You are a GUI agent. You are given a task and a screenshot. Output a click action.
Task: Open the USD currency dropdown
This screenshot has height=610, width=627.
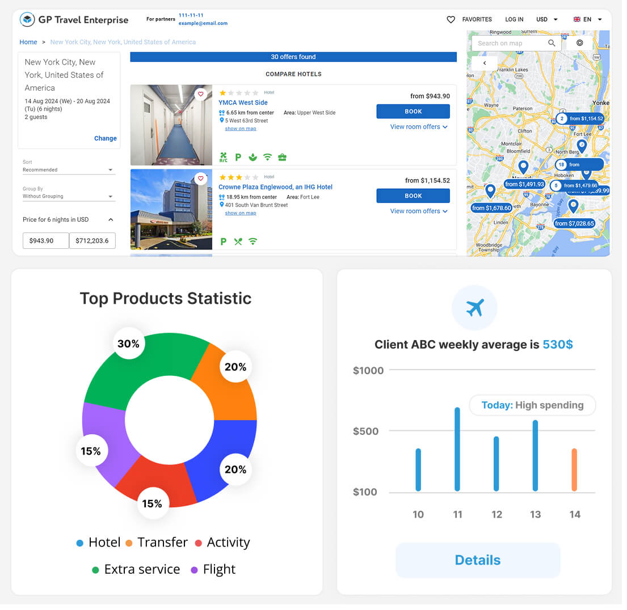[547, 20]
